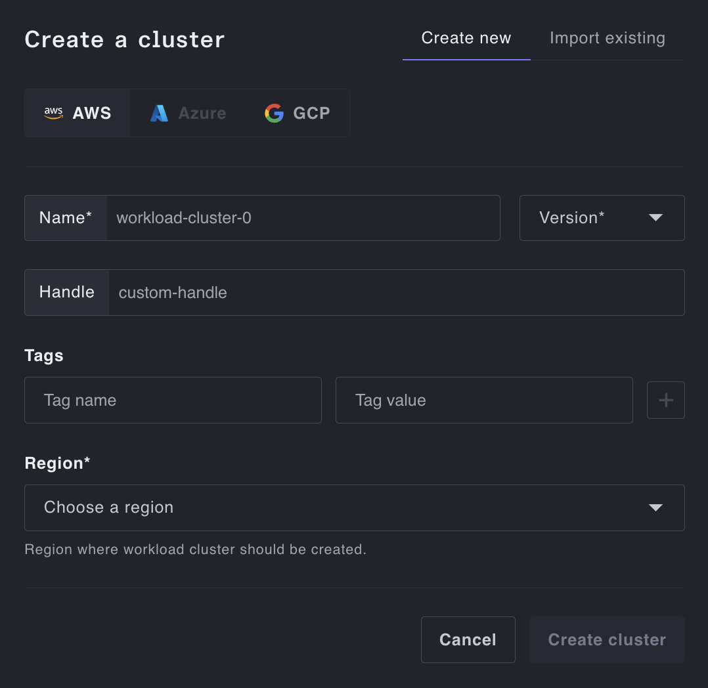Click the Tag value input
The height and width of the screenshot is (688, 708).
(x=484, y=400)
